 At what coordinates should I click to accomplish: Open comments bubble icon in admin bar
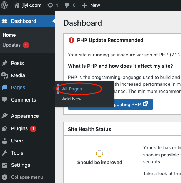pyautogui.click(x=67, y=5)
